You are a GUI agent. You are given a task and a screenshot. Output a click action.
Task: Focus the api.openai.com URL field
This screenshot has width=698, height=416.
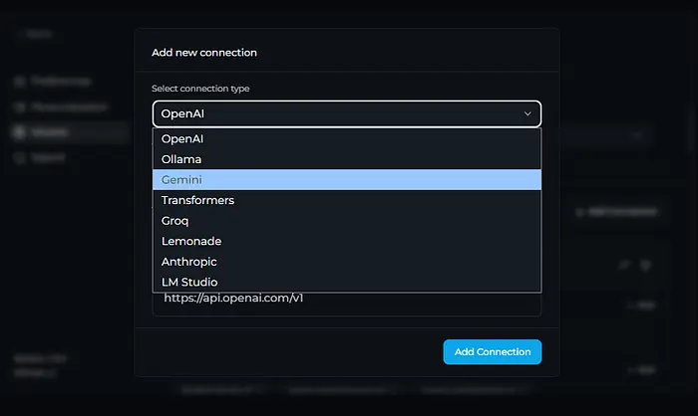[x=346, y=299]
